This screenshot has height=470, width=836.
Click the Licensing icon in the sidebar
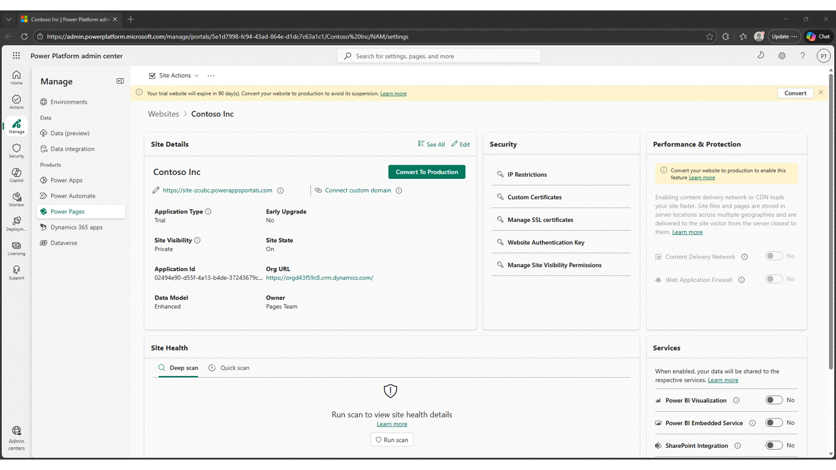coord(16,248)
